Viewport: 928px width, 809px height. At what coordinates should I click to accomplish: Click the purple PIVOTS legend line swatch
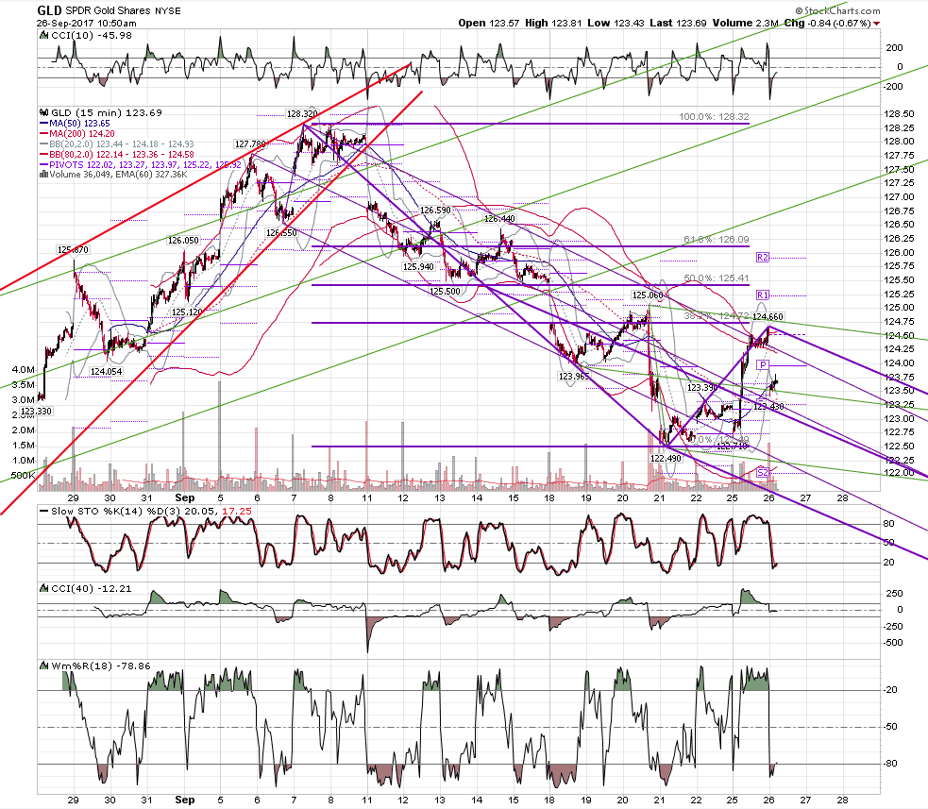pos(43,164)
